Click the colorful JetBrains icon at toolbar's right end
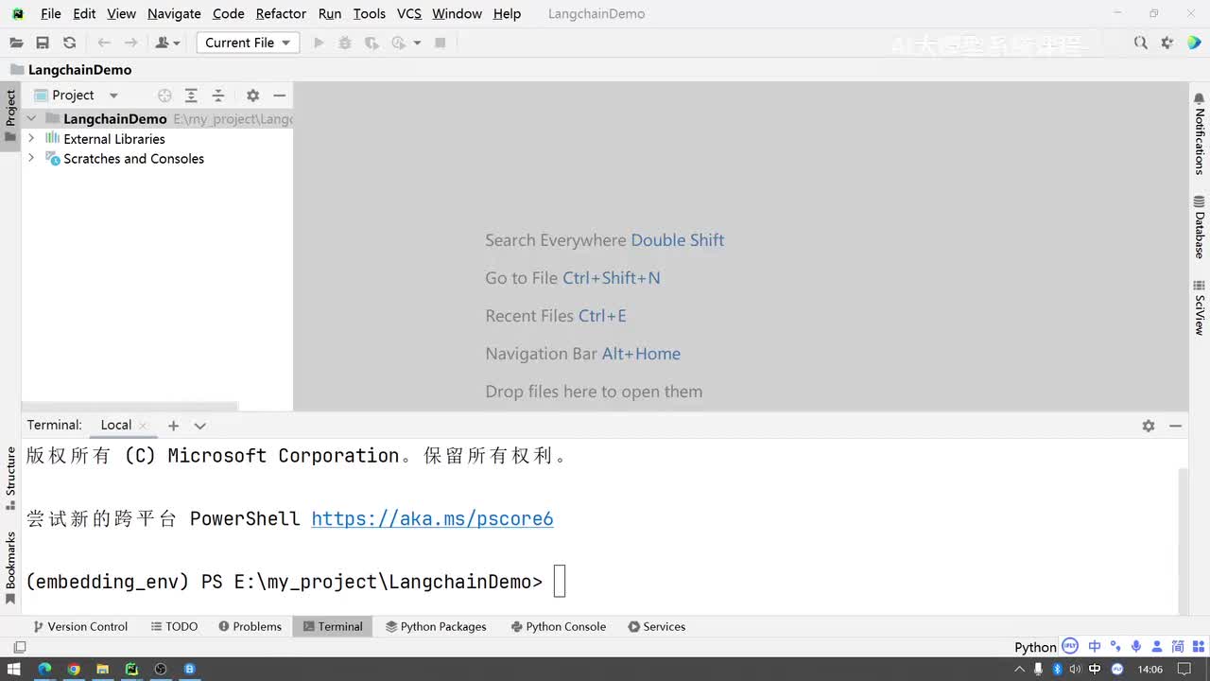The height and width of the screenshot is (681, 1210). tap(1192, 43)
